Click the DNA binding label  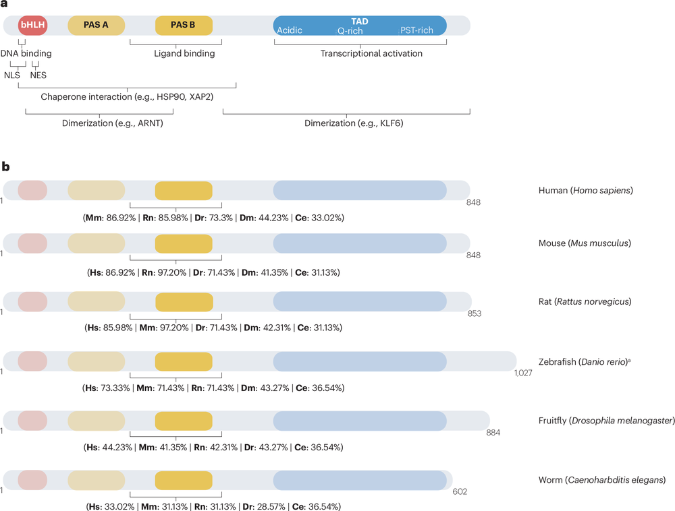pos(26,53)
